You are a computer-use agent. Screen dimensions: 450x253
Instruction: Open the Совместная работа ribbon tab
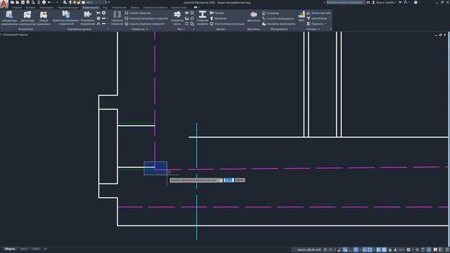(155, 8)
